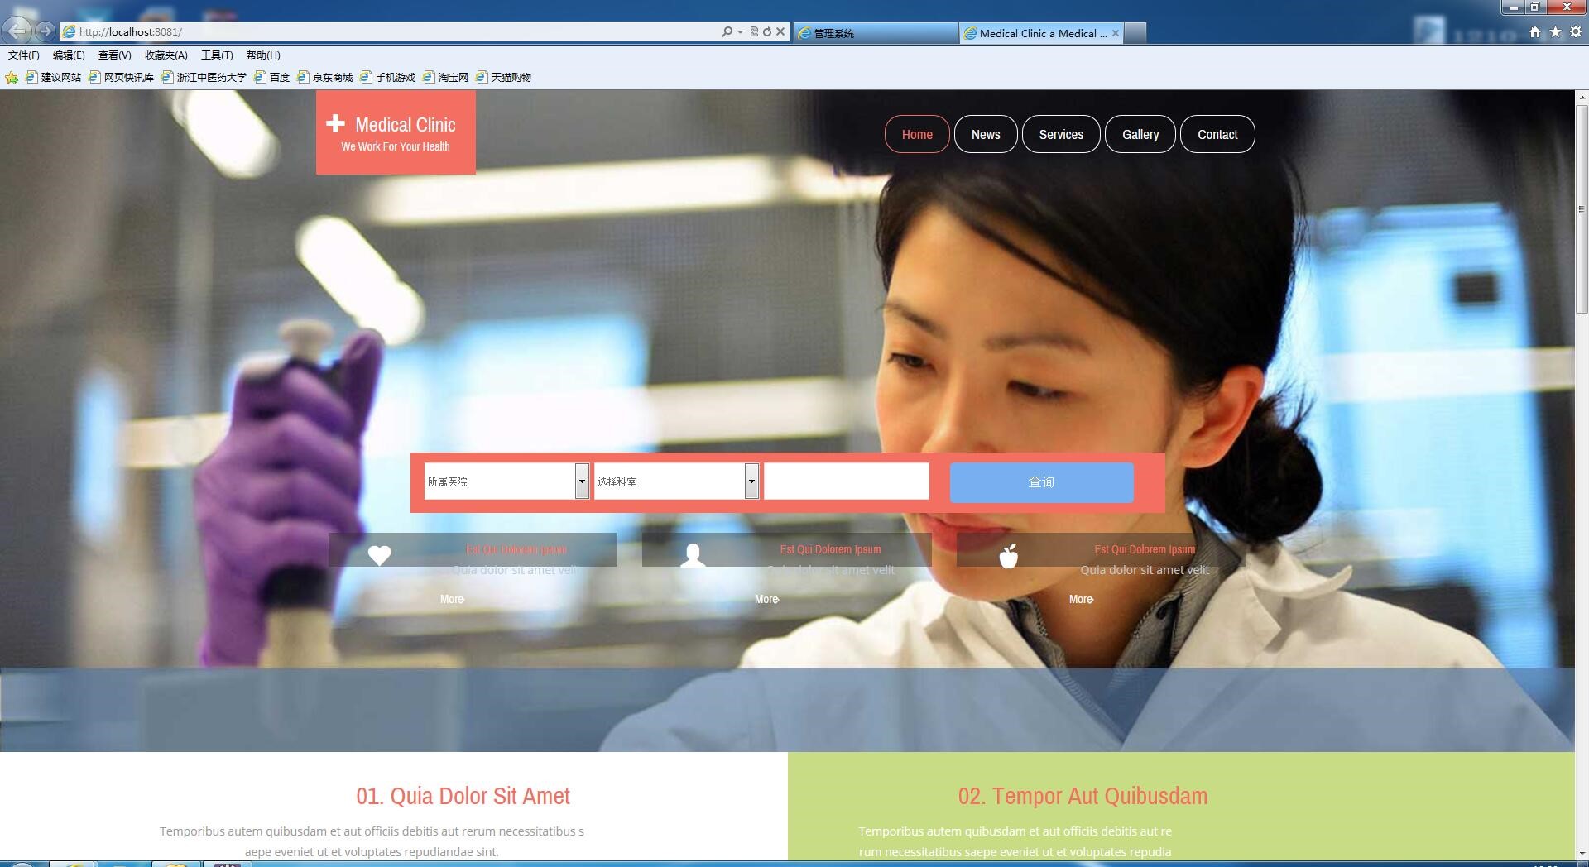The width and height of the screenshot is (1589, 867).
Task: Go to the Services navigation link
Action: point(1061,134)
